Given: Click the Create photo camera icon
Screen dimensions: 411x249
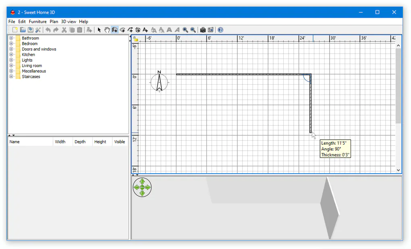Looking at the screenshot, I should pos(203,30).
